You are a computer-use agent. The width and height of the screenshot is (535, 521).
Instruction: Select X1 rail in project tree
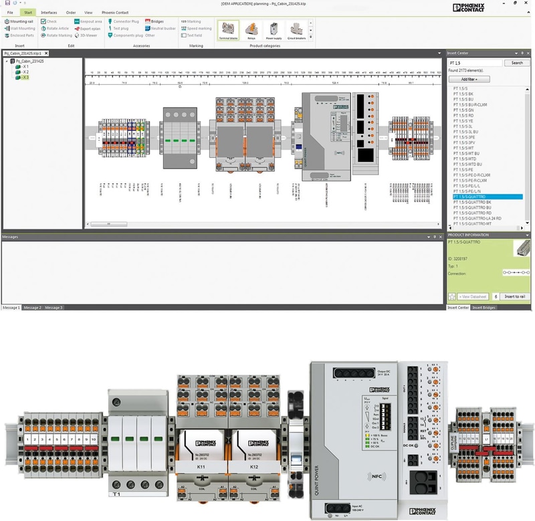point(23,66)
